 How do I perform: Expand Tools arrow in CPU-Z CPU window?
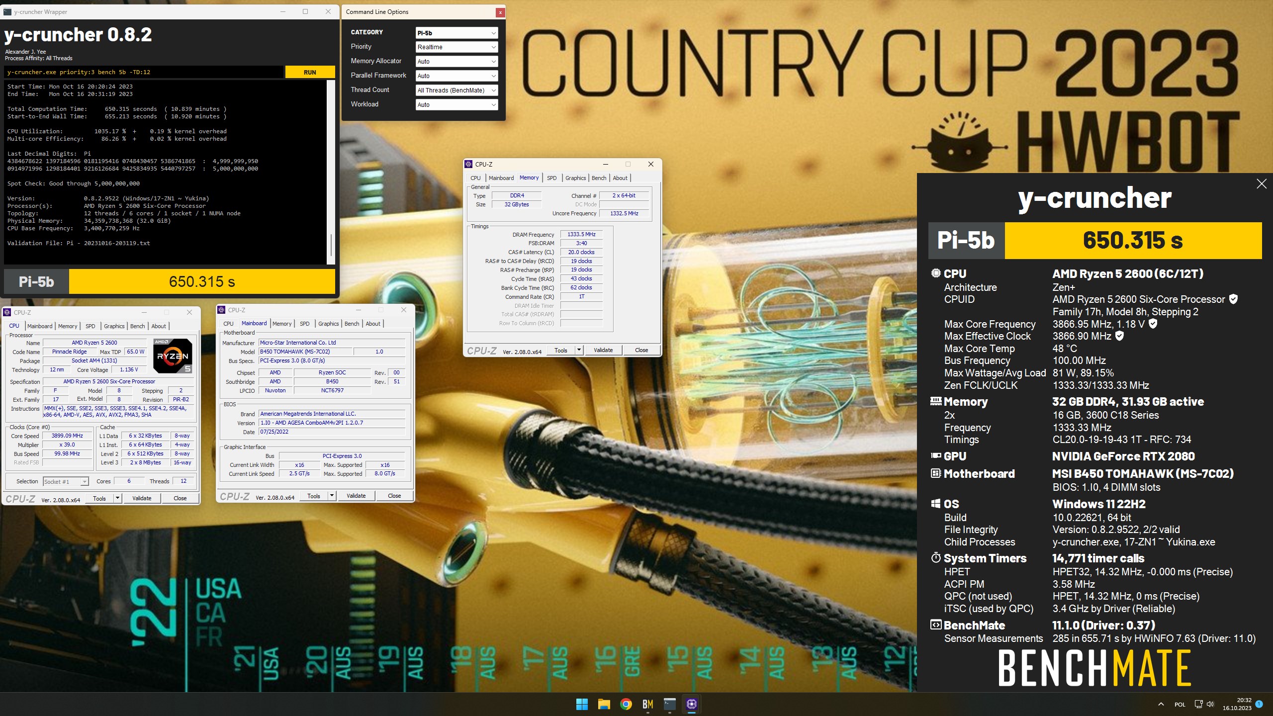(118, 498)
